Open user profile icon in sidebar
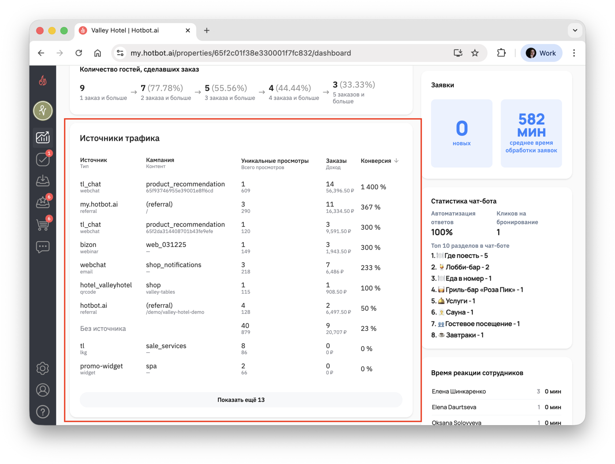This screenshot has height=464, width=615. pos(43,390)
